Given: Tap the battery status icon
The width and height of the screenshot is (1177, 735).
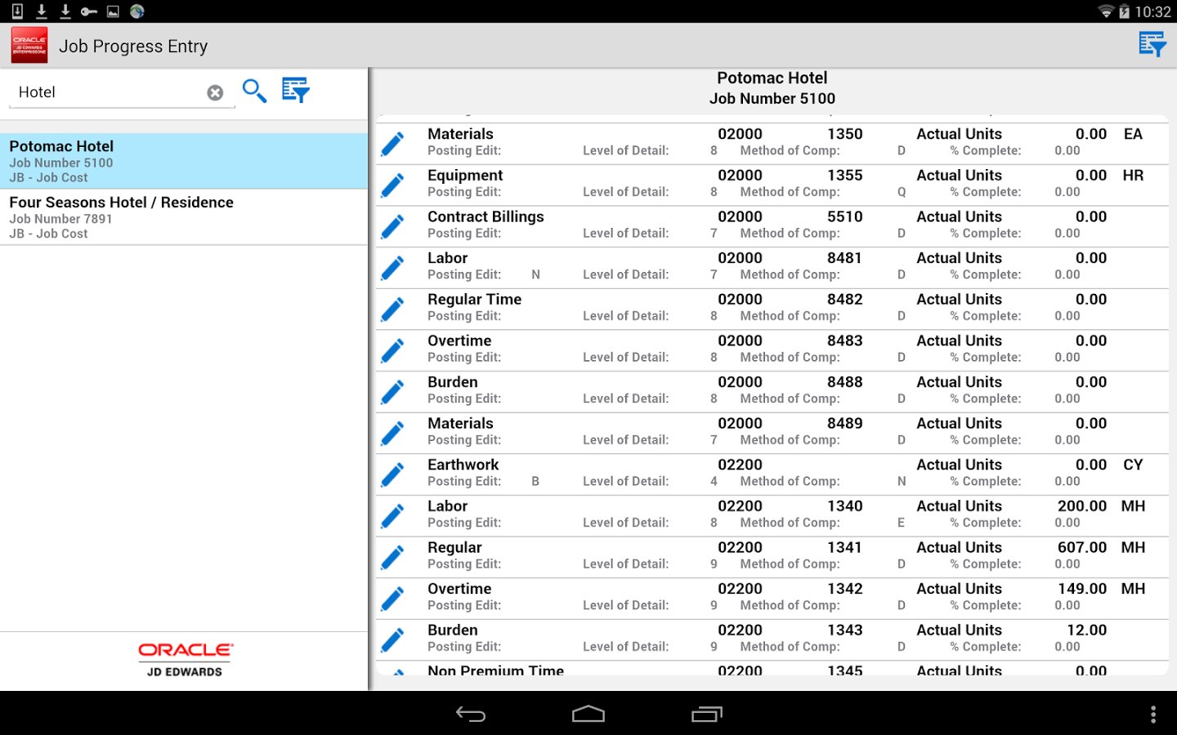Looking at the screenshot, I should pyautogui.click(x=1125, y=11).
